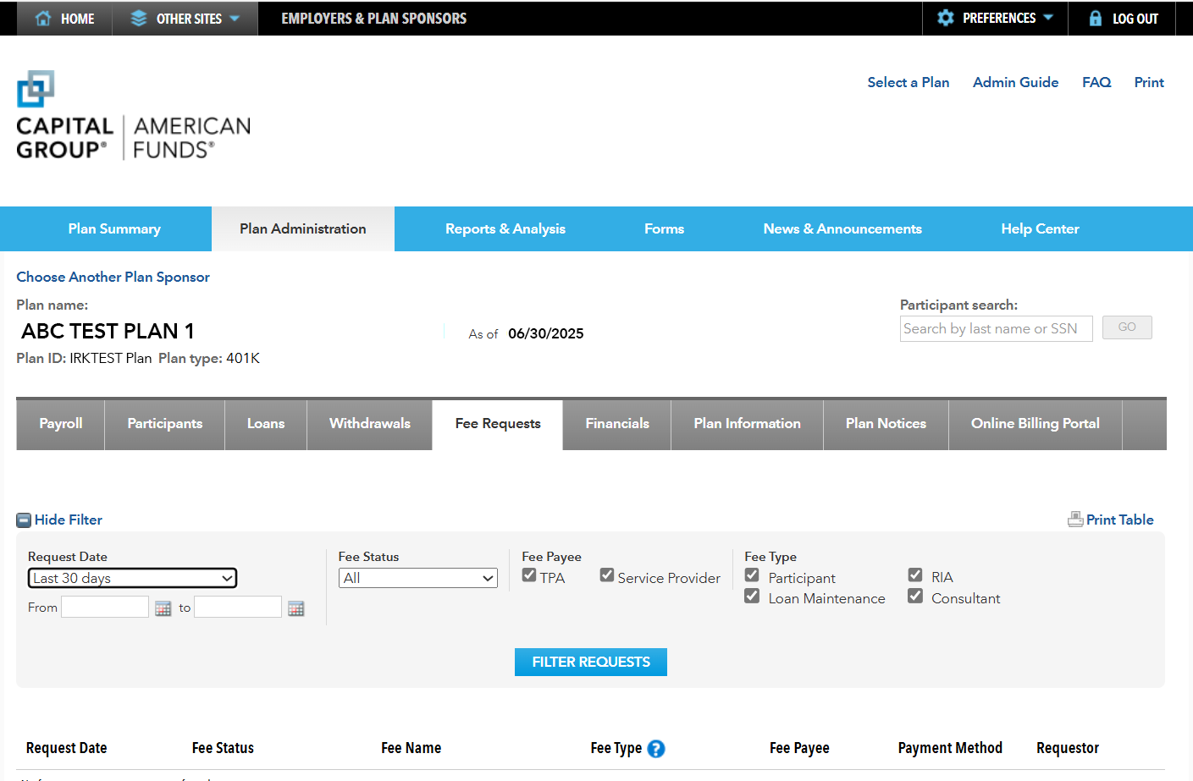Disable the RIA fee type checkbox
The width and height of the screenshot is (1193, 781).
pyautogui.click(x=915, y=574)
